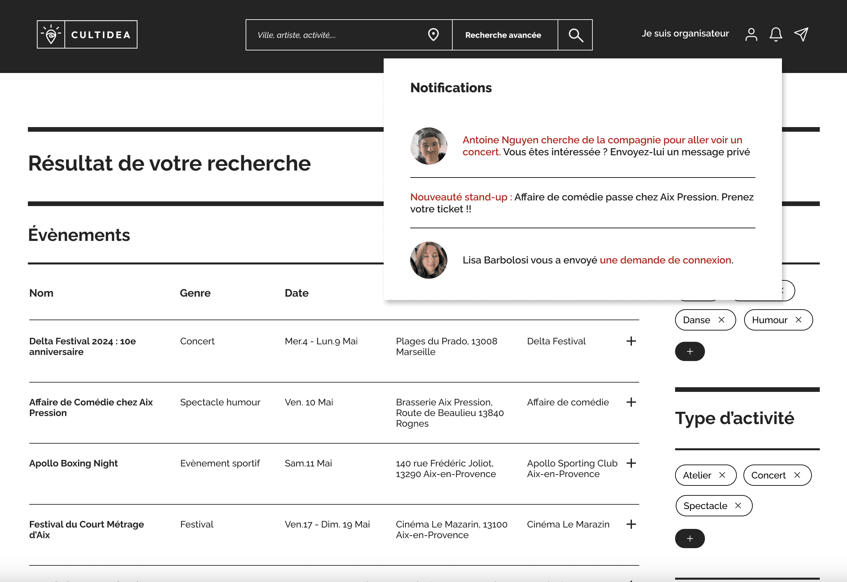Add a new Type d'activité filter
The width and height of the screenshot is (847, 582).
689,538
